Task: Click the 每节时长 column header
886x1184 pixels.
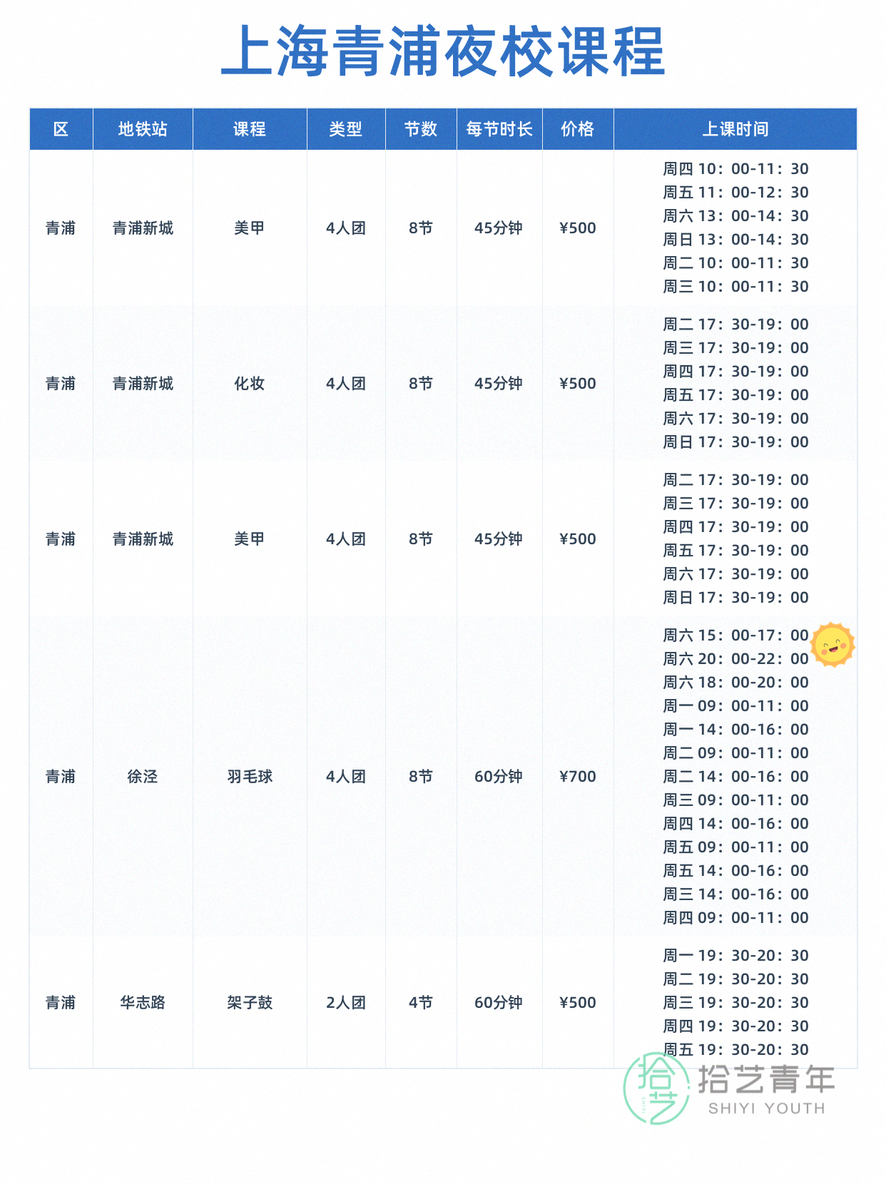Action: (499, 129)
